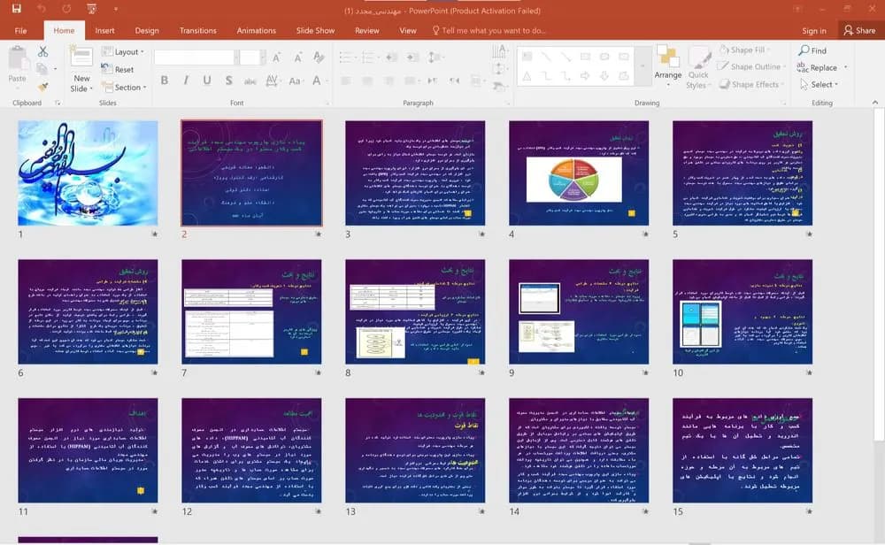Open the Animations tab

[257, 30]
